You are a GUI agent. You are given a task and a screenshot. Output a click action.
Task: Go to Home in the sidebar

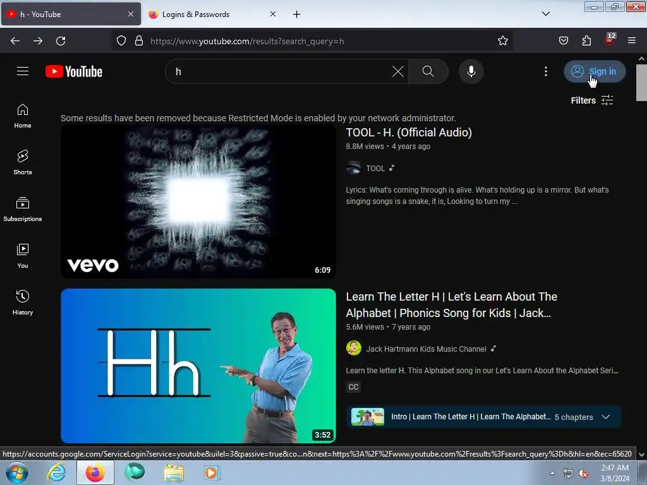point(23,116)
